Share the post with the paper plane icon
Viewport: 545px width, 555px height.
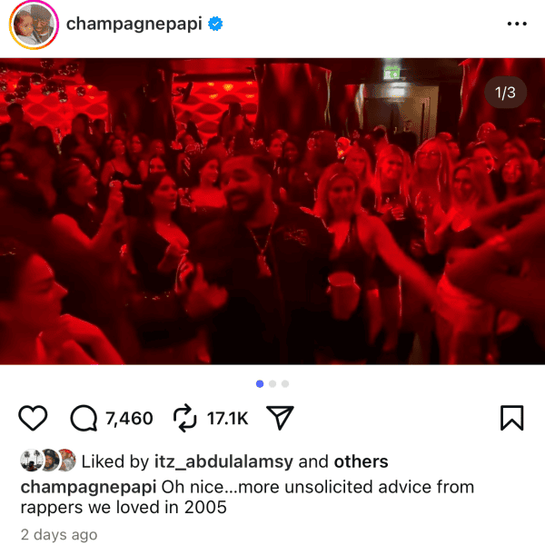pos(280,418)
